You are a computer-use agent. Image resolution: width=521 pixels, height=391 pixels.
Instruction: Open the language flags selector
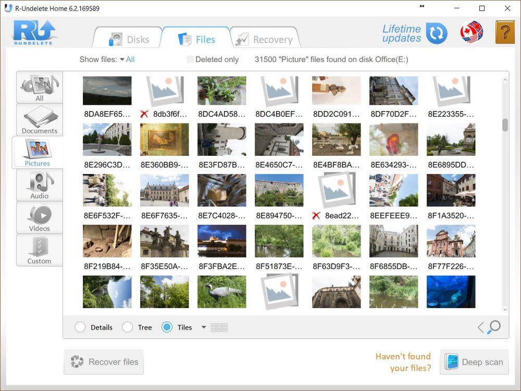point(472,32)
